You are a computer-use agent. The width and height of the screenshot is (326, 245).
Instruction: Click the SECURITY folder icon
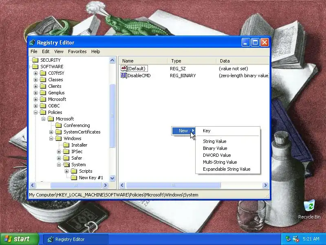click(x=35, y=60)
